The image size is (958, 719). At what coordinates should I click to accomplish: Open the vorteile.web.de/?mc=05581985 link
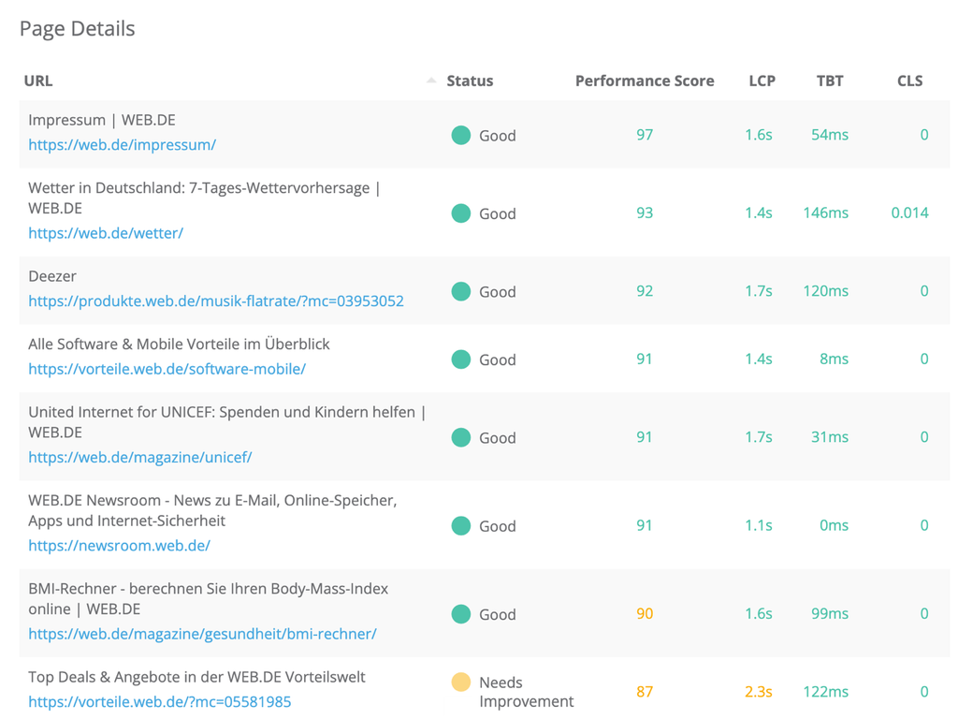(159, 701)
